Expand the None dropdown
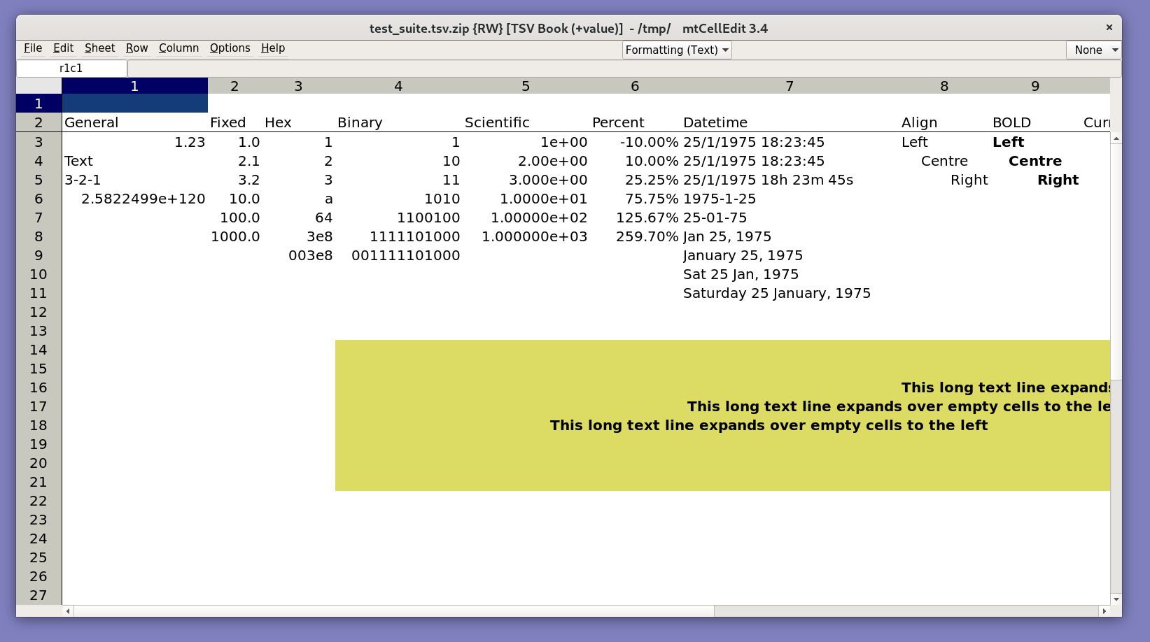The width and height of the screenshot is (1150, 642). point(1095,50)
